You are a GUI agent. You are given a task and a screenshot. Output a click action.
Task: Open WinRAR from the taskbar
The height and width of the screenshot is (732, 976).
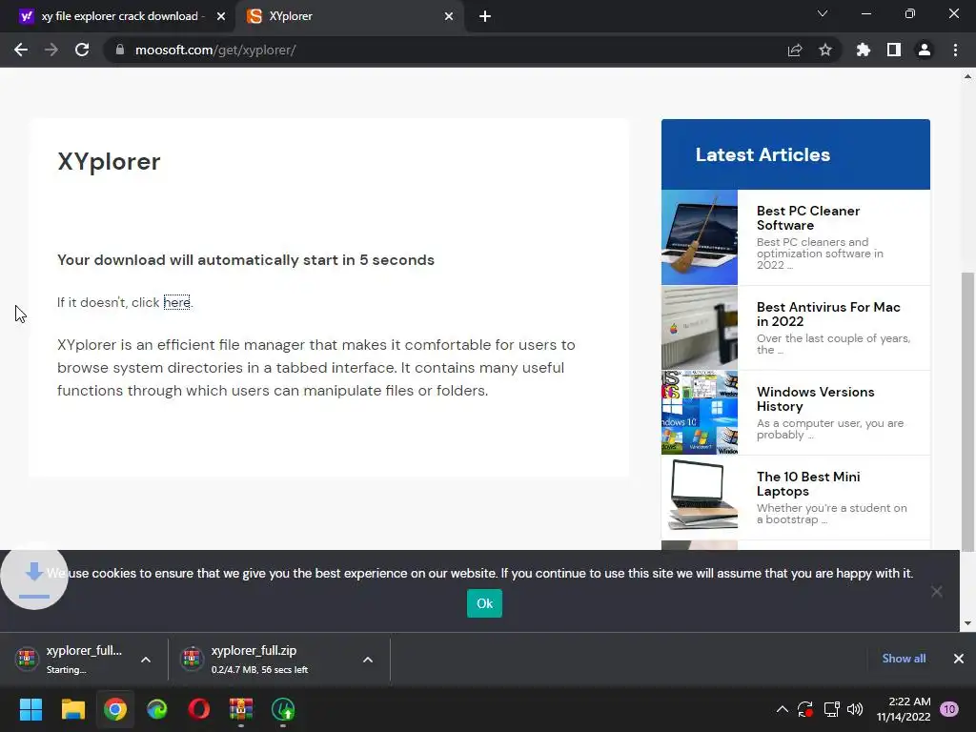241,709
